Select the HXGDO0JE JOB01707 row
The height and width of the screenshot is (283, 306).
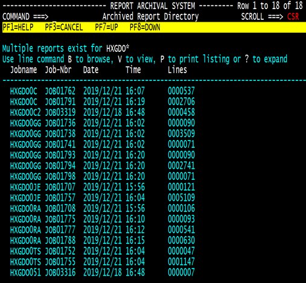(103, 187)
